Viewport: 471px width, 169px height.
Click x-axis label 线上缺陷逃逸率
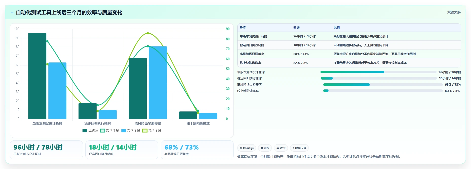click(198, 124)
